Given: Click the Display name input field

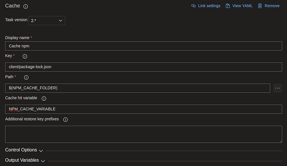Looking at the screenshot, I should [x=143, y=46].
